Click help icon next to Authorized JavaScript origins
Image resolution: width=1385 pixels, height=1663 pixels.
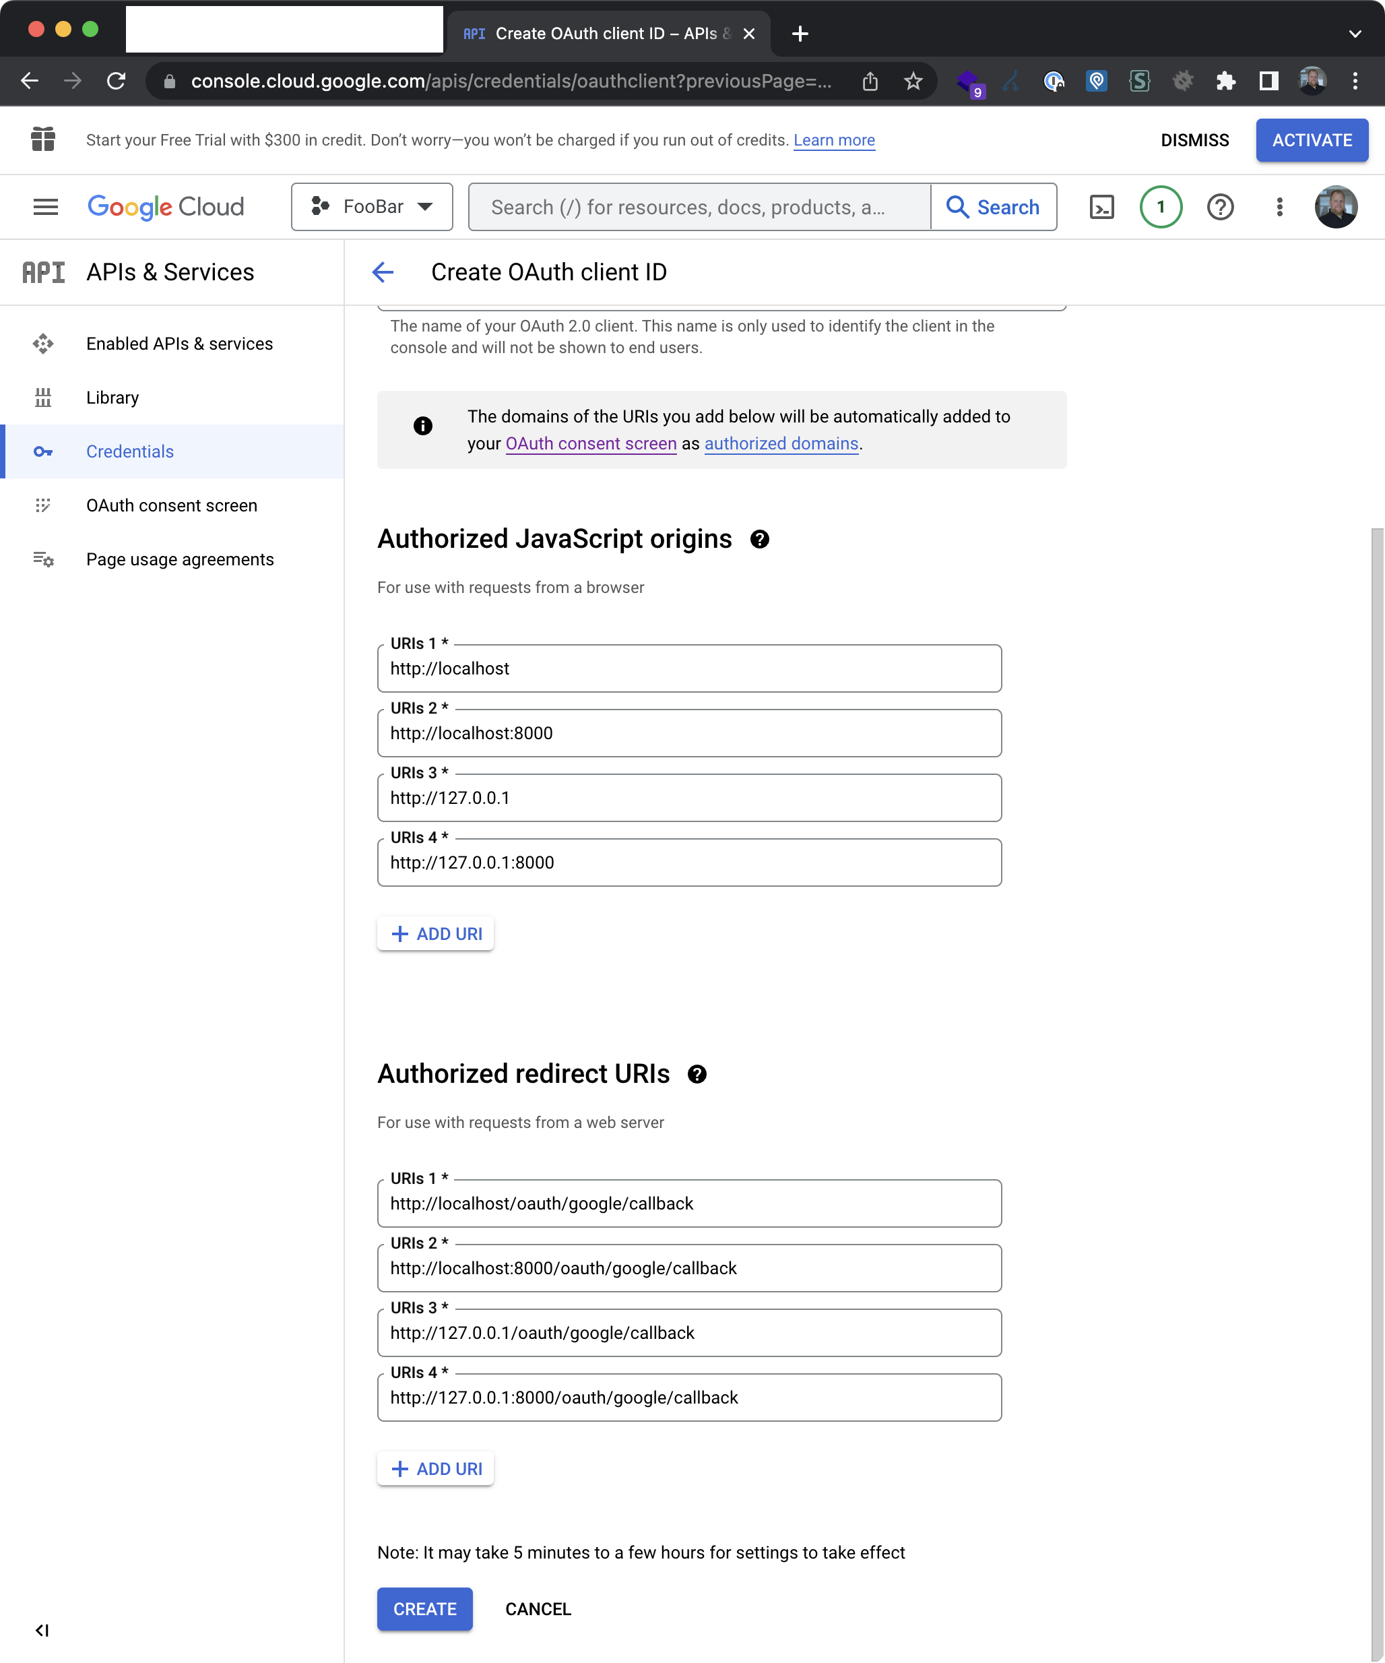click(x=759, y=540)
